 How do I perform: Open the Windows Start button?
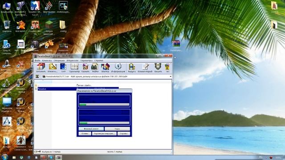click(5, 157)
